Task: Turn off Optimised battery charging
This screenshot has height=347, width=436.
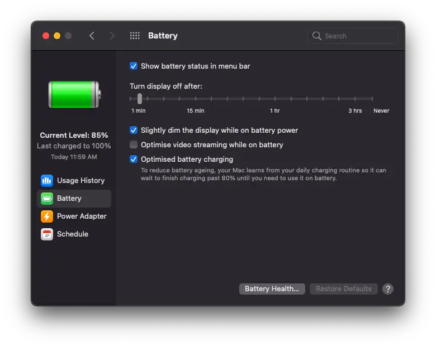Action: [x=134, y=159]
